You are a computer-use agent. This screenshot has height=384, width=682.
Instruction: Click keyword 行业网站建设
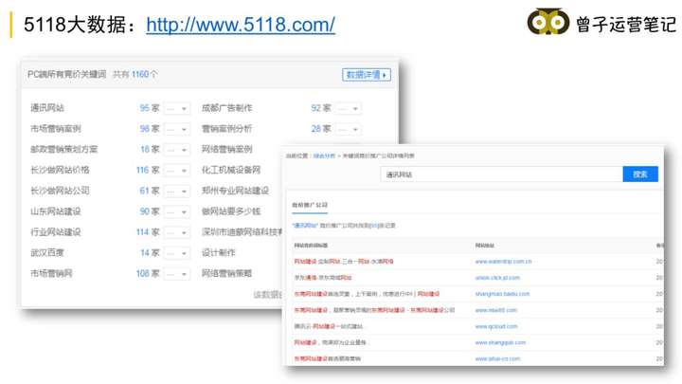56,232
